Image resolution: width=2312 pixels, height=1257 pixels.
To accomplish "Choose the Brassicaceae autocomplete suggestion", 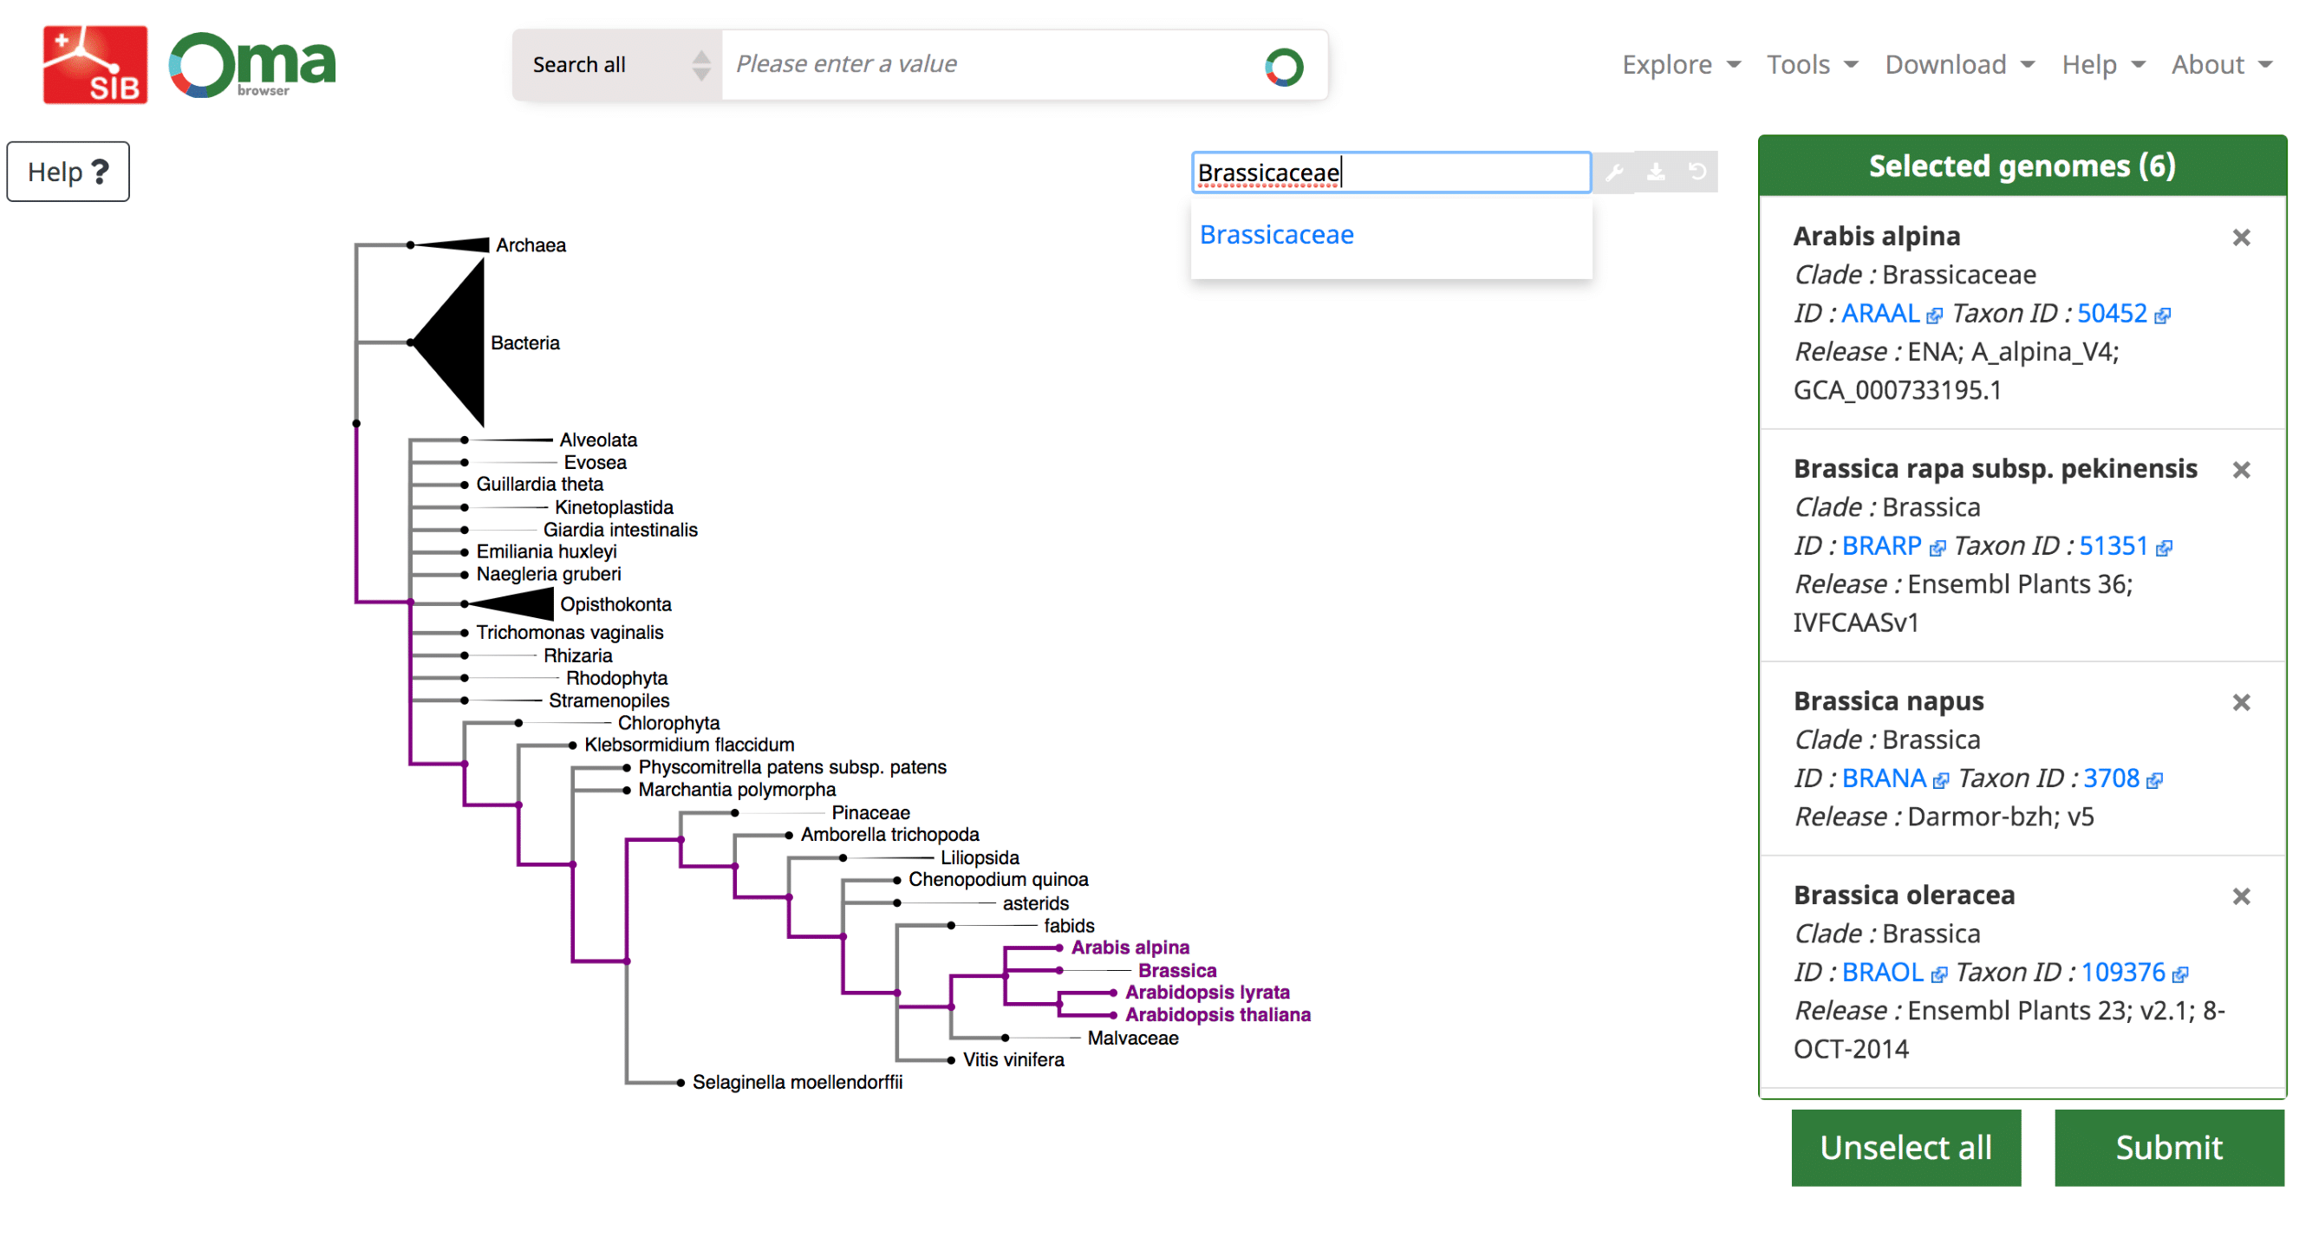I will (x=1276, y=235).
